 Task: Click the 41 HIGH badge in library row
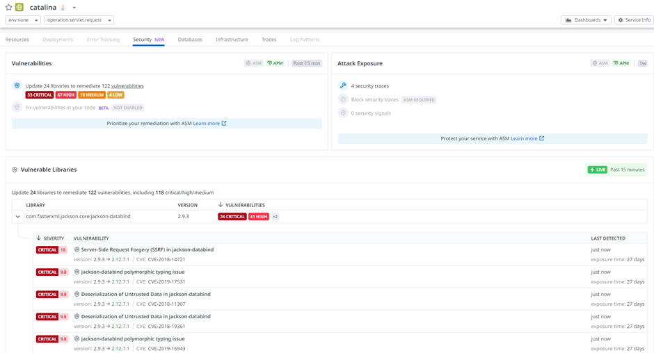click(x=259, y=217)
